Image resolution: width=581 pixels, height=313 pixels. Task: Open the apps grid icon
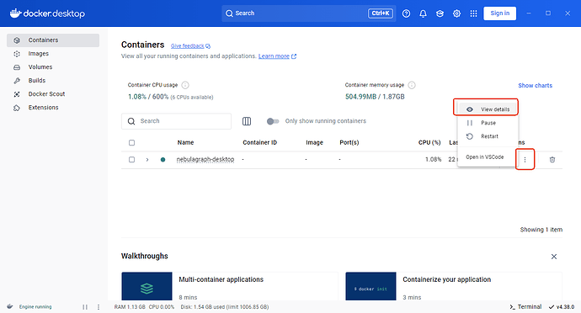(473, 13)
